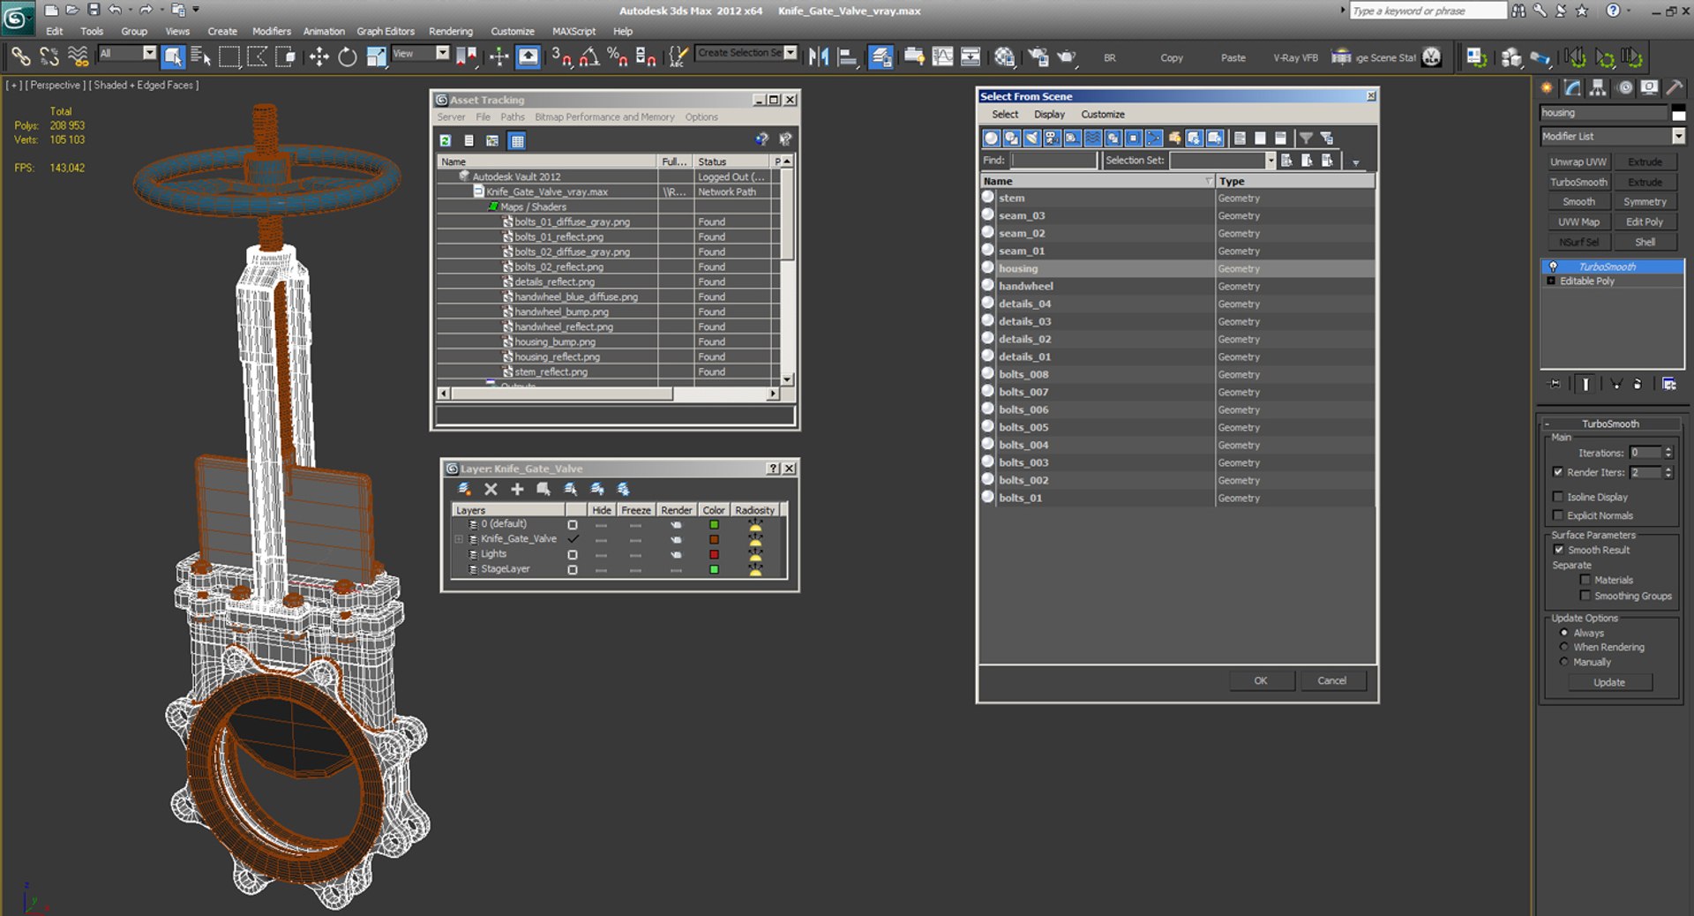
Task: Uncheck the Render Iters checkbox
Action: coord(1558,472)
